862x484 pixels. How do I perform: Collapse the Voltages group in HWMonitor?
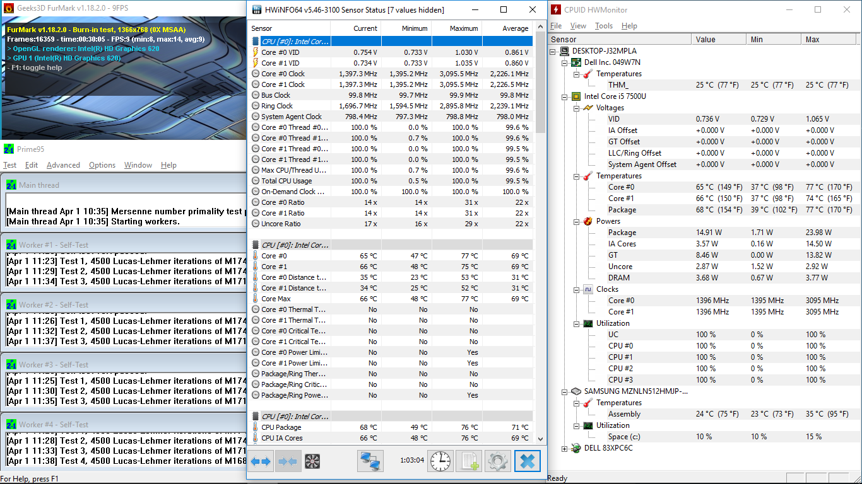[577, 108]
